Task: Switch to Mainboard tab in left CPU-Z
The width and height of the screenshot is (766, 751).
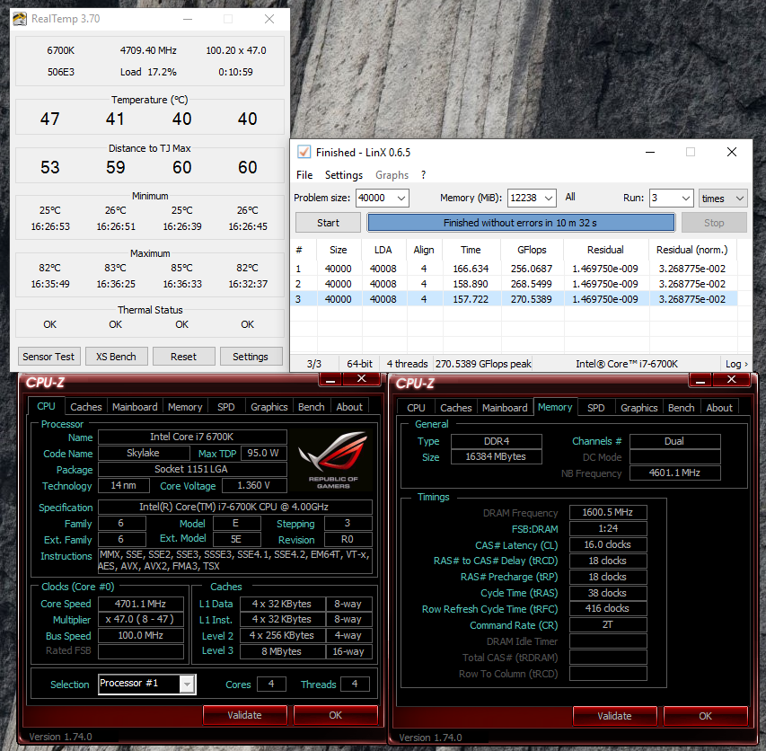Action: [x=135, y=407]
